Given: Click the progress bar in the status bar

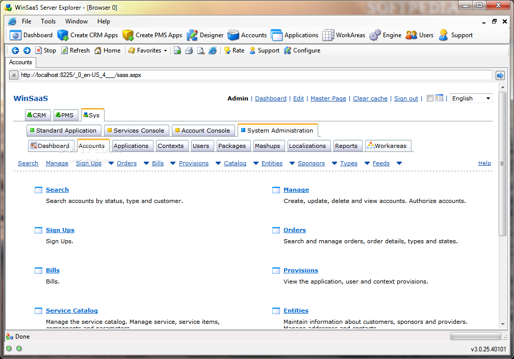Looking at the screenshot, I should pyautogui.click(x=476, y=337).
